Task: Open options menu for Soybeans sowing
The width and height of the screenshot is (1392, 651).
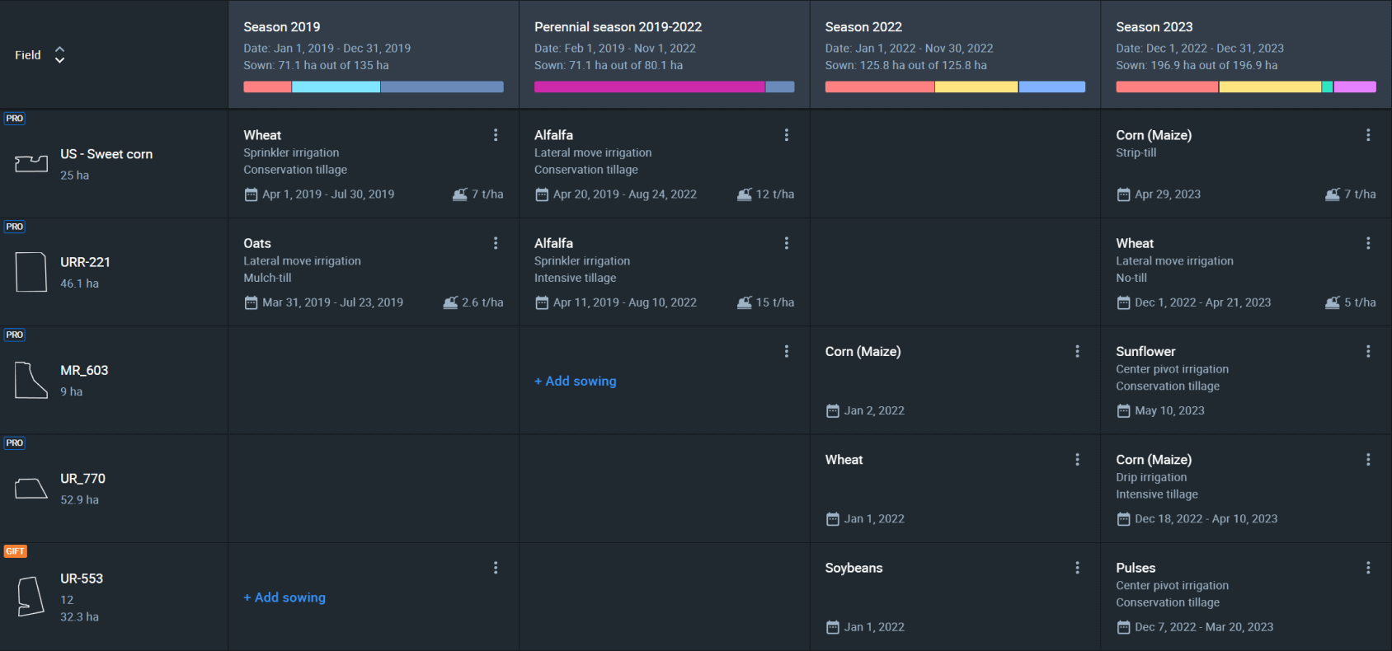Action: pos(1077,568)
